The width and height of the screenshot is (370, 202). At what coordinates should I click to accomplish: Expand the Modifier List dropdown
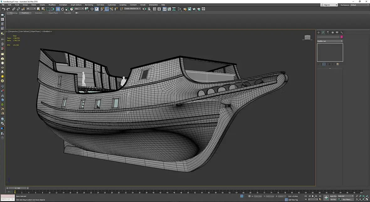pyautogui.click(x=330, y=41)
